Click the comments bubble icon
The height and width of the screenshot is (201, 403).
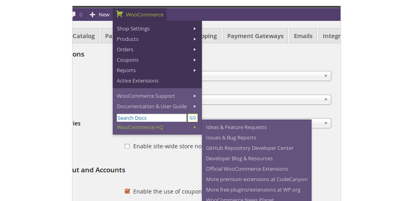coord(74,15)
